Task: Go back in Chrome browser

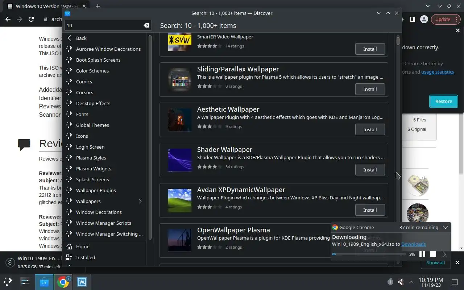Action: tap(8, 19)
